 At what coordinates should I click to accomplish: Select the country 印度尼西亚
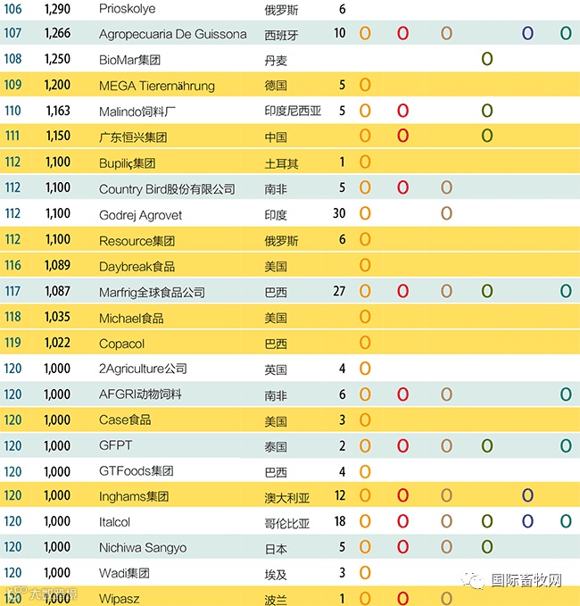(293, 111)
